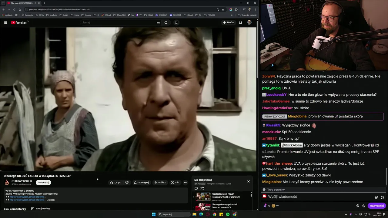
Task: Open the YouTube guide hamburger menu
Action: [5, 22]
